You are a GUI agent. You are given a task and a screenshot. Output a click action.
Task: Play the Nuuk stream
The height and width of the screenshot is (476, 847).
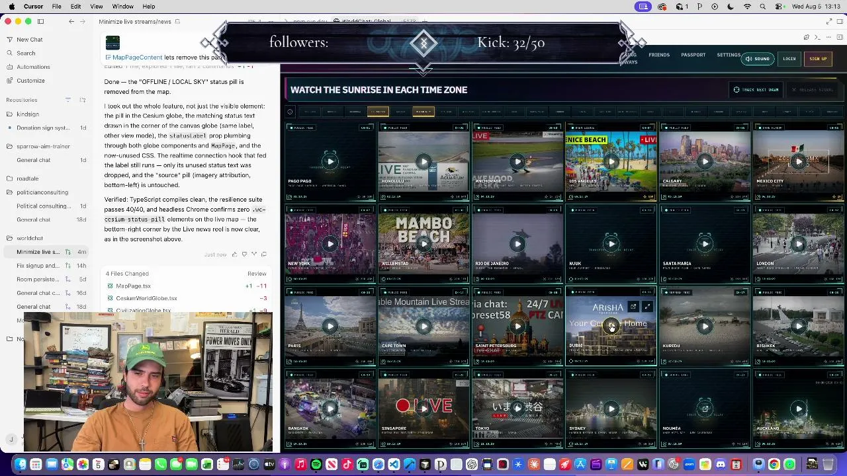[x=611, y=244]
